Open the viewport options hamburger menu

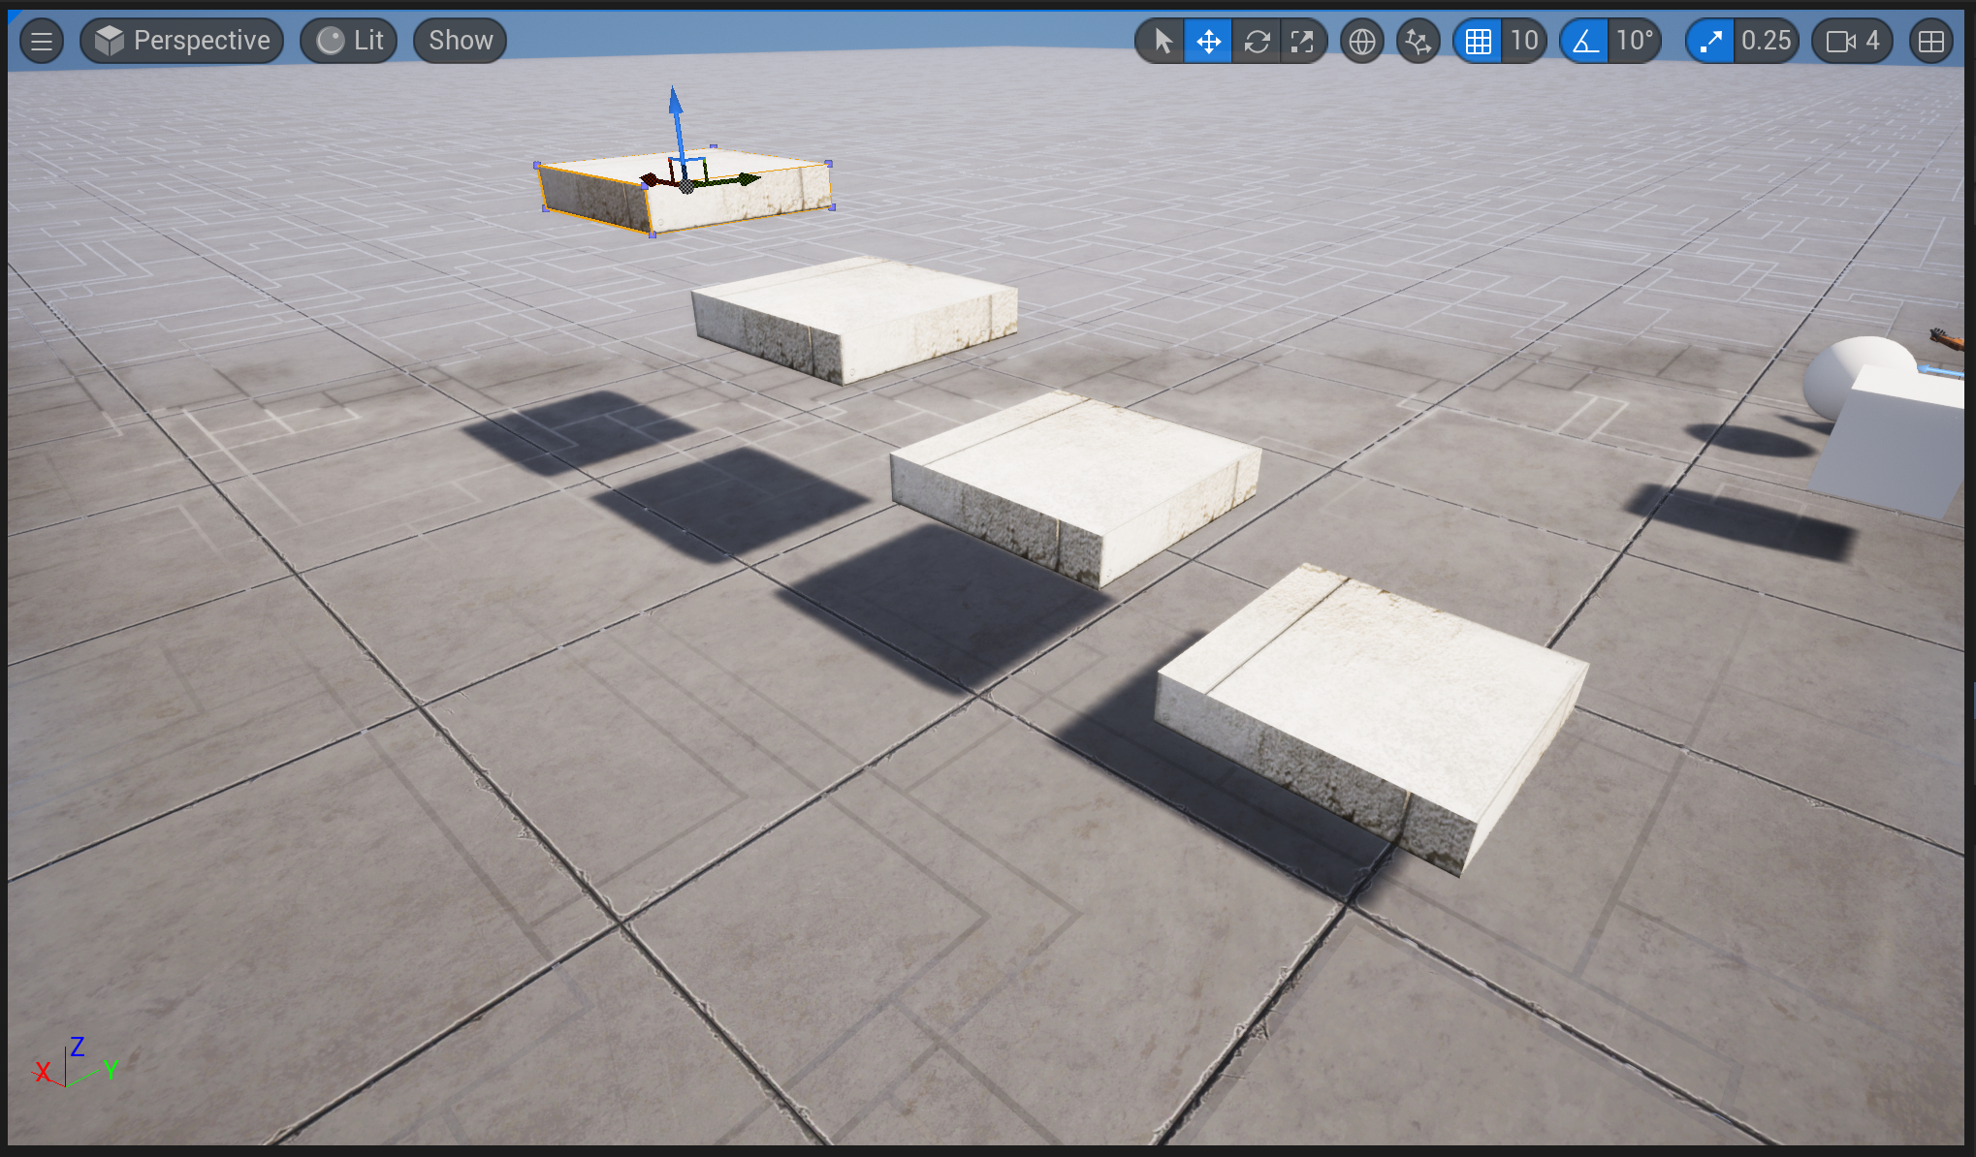click(x=42, y=41)
